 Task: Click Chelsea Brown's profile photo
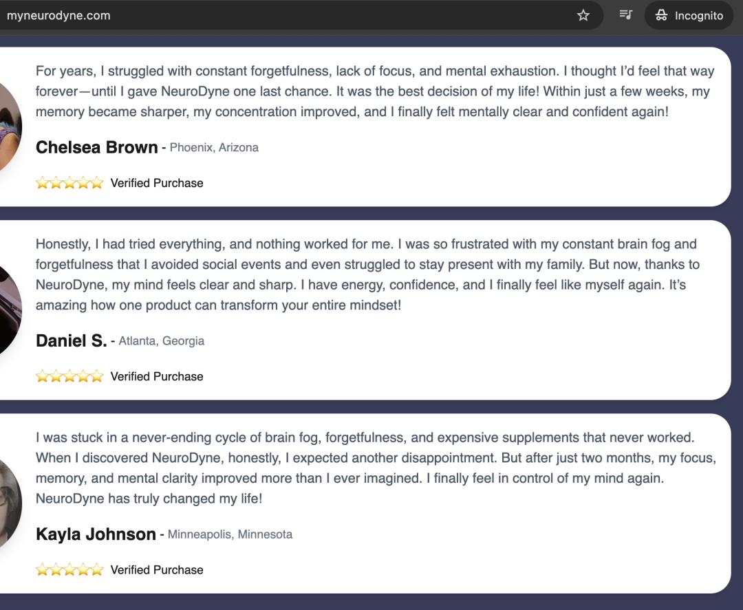point(10,127)
